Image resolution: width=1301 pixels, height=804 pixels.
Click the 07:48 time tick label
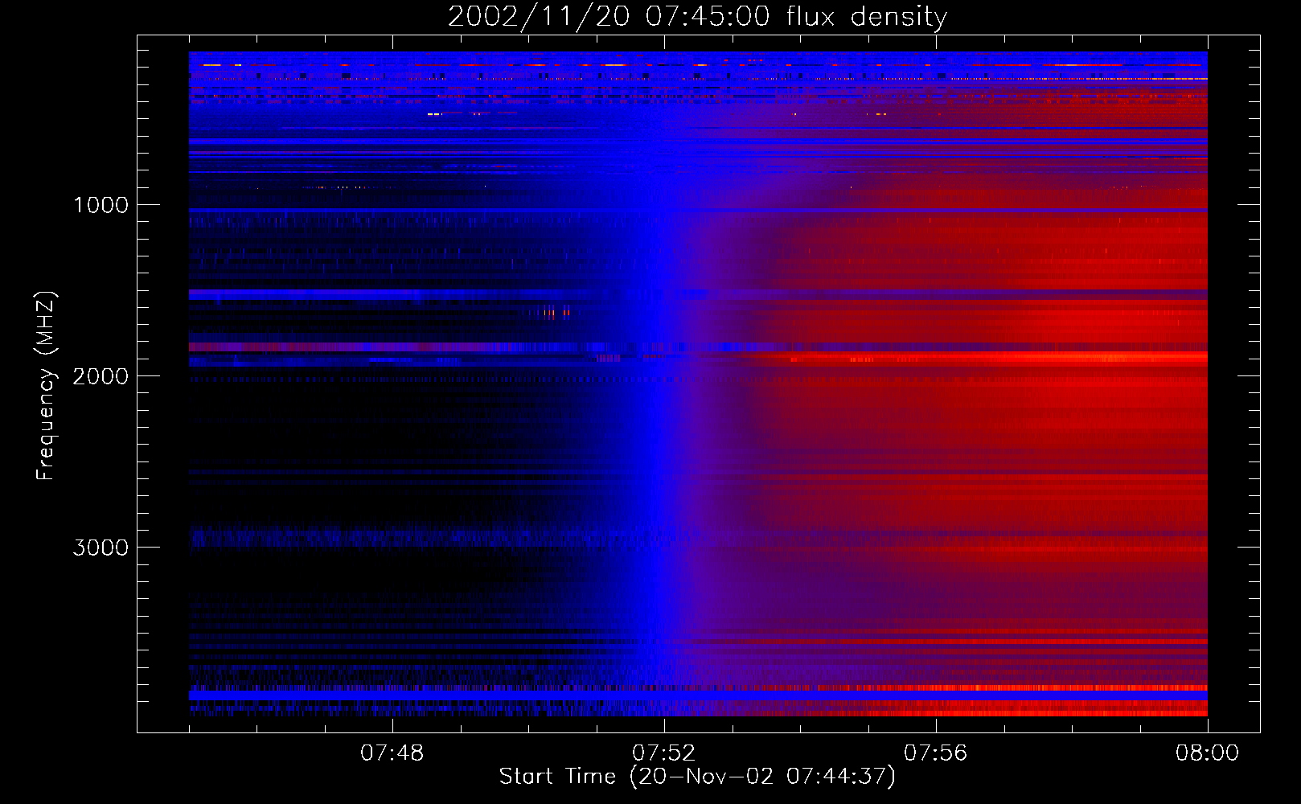click(392, 753)
